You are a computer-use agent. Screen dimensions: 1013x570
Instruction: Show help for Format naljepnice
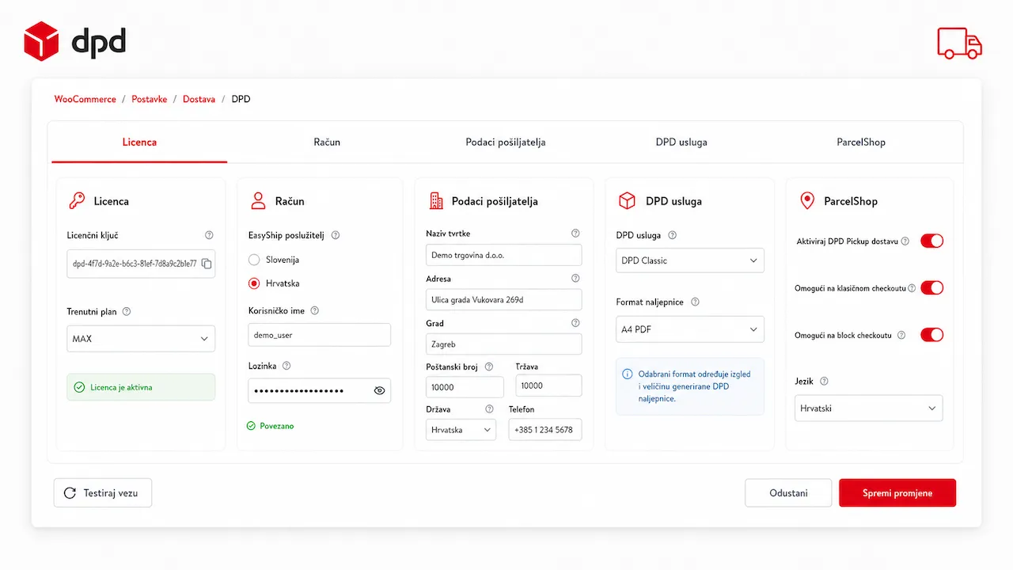click(695, 302)
